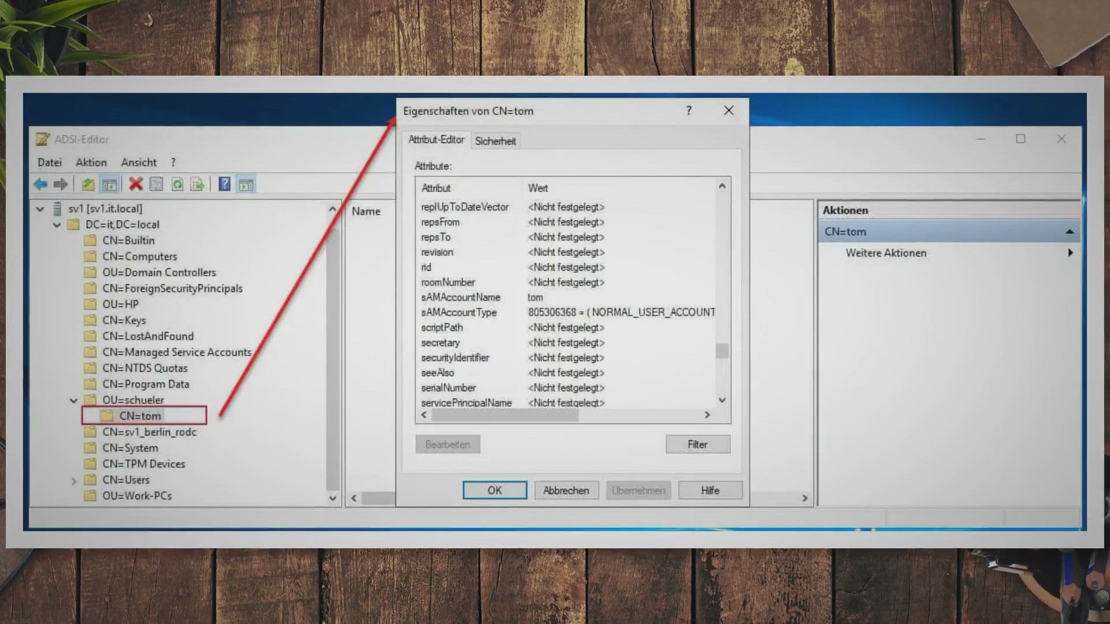
Task: Toggle the show/hide Action pane icon
Action: click(246, 184)
